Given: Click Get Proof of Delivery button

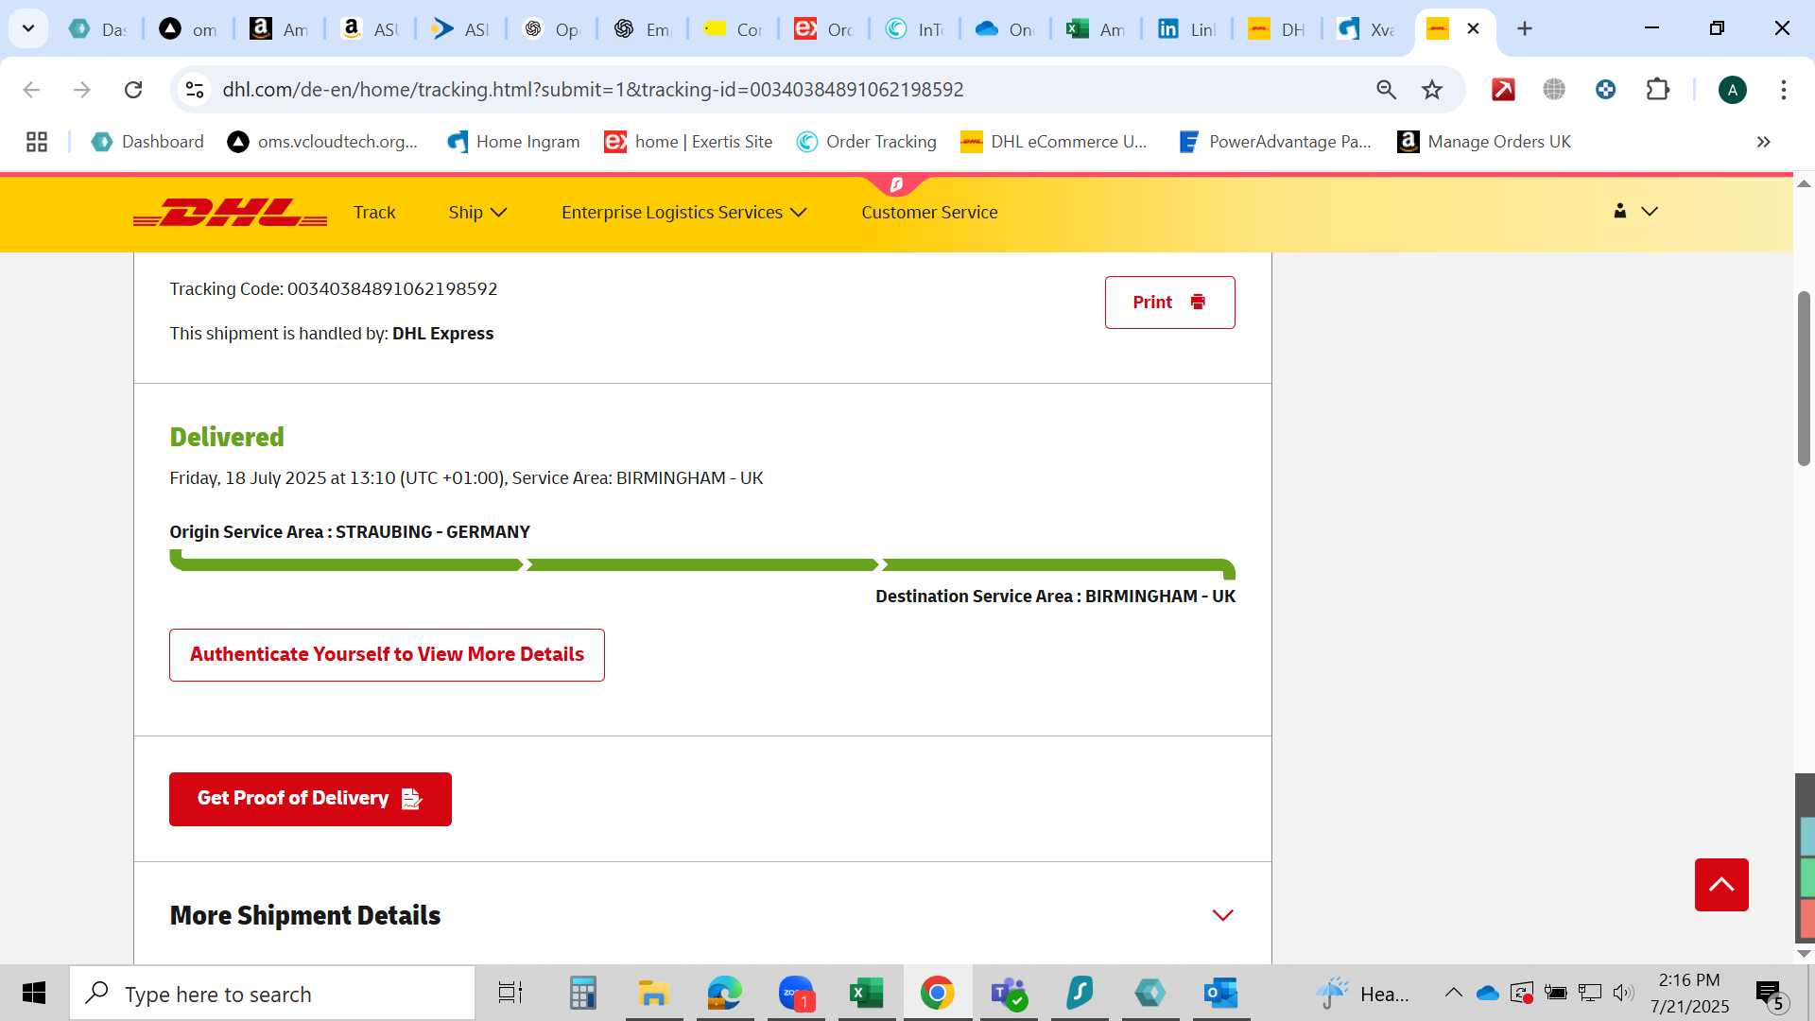Looking at the screenshot, I should (x=310, y=799).
